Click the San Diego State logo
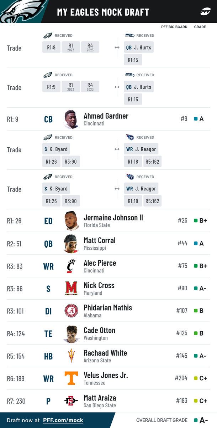Viewport: 217px width, 428px height. [x=71, y=401]
